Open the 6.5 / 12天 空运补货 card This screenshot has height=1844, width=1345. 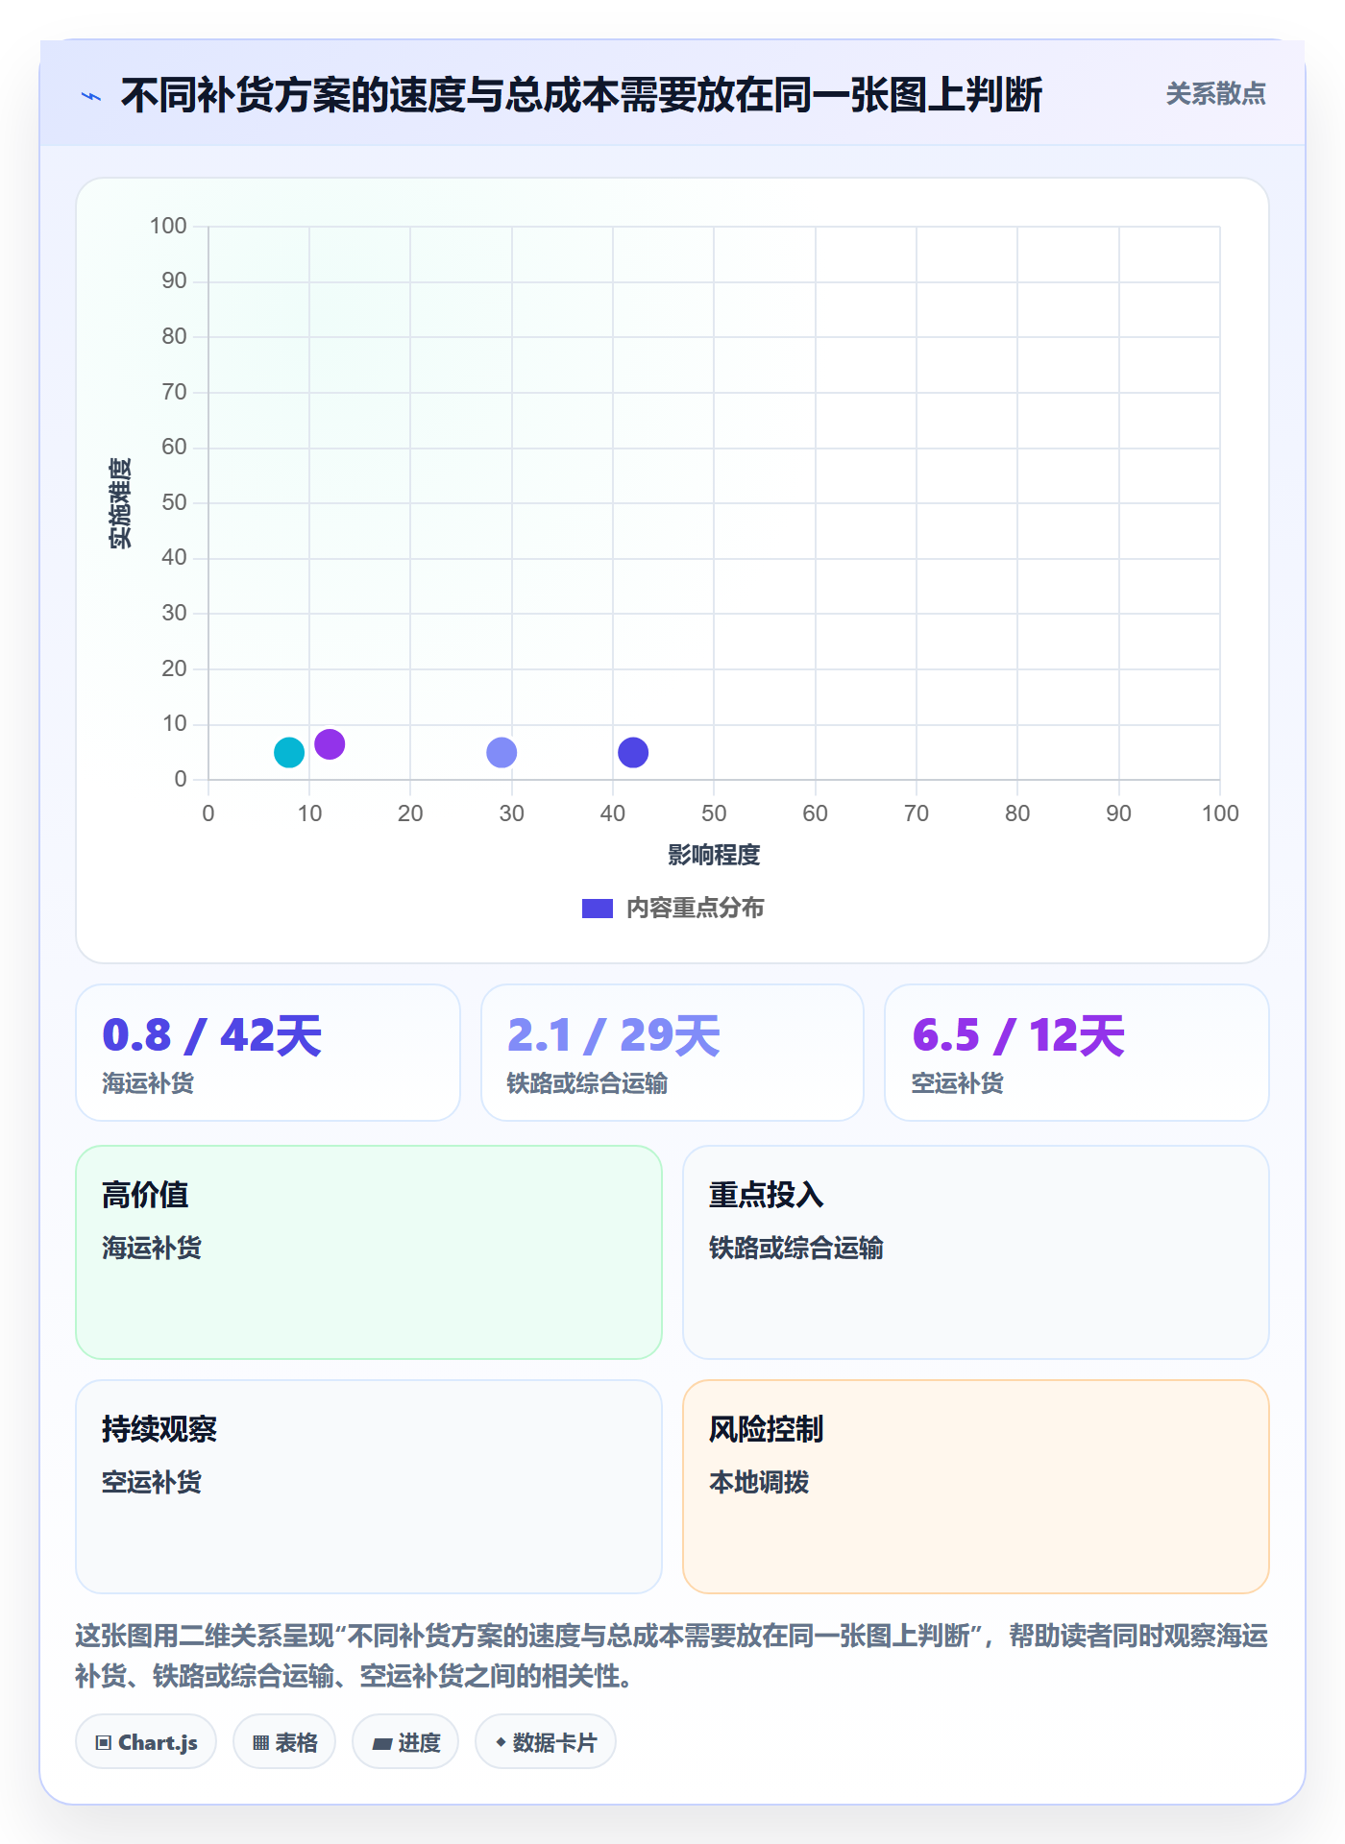(1077, 1052)
